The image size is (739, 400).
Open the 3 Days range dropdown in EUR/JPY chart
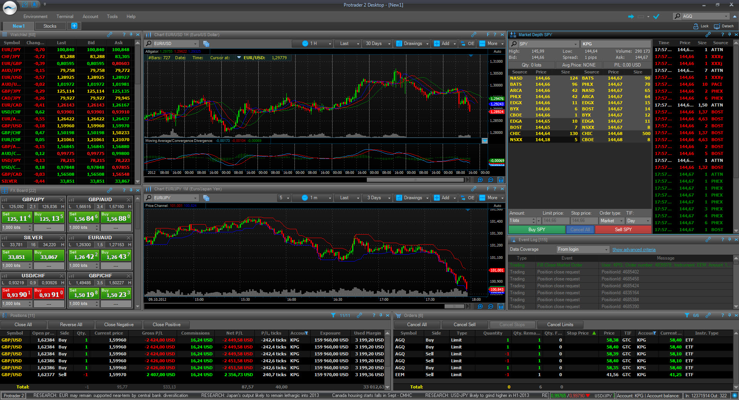click(377, 198)
